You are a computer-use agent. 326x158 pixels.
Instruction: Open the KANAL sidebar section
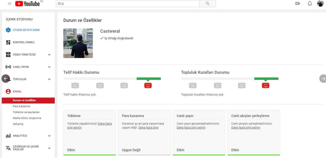pyautogui.click(x=17, y=91)
